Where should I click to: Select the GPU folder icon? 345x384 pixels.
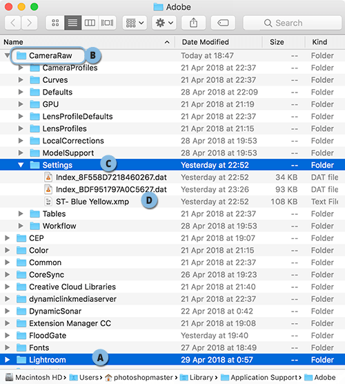(x=34, y=104)
